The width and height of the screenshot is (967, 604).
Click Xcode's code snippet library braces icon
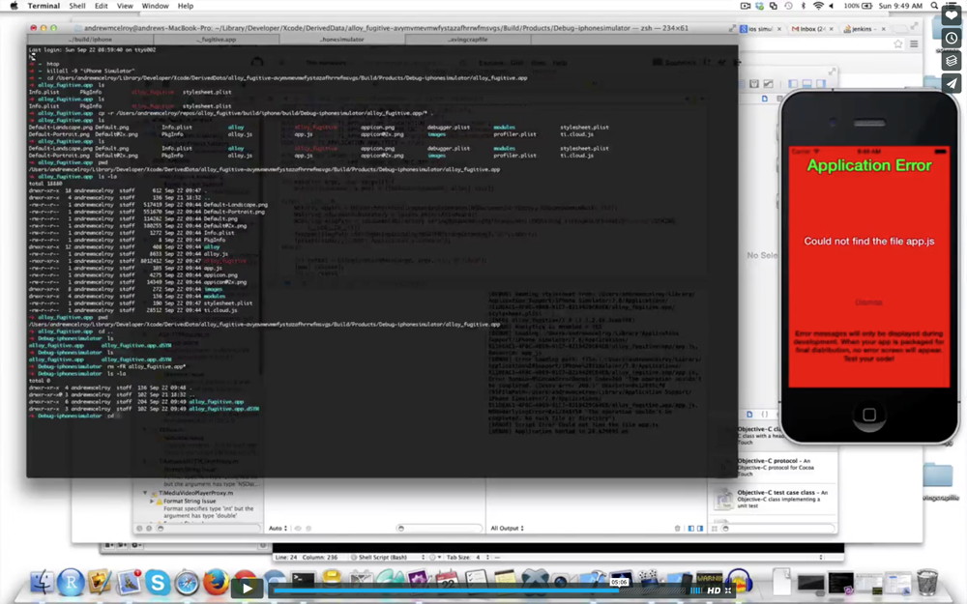(765, 415)
